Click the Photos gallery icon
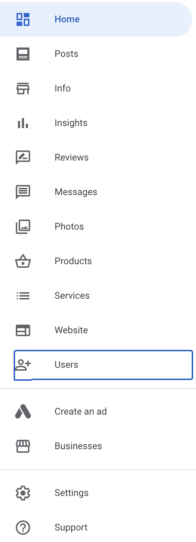Image resolution: width=196 pixels, height=542 pixels. [x=23, y=227]
